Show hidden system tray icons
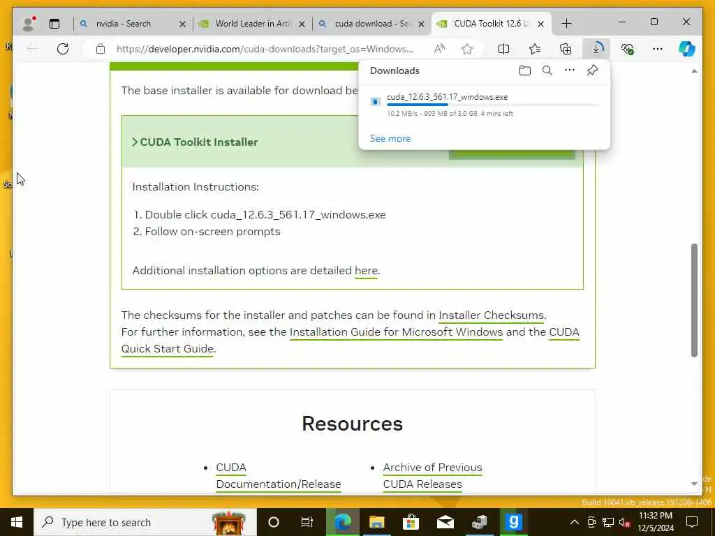The height and width of the screenshot is (536, 715). (x=575, y=522)
